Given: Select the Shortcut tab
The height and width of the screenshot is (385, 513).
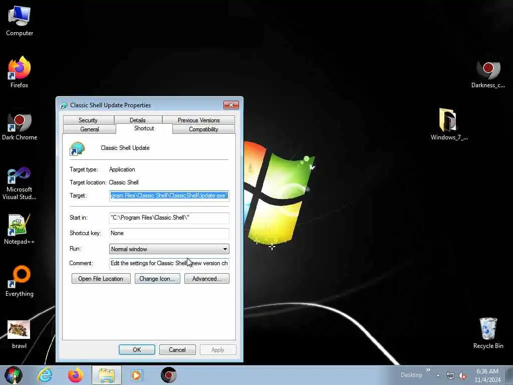Looking at the screenshot, I should point(144,128).
